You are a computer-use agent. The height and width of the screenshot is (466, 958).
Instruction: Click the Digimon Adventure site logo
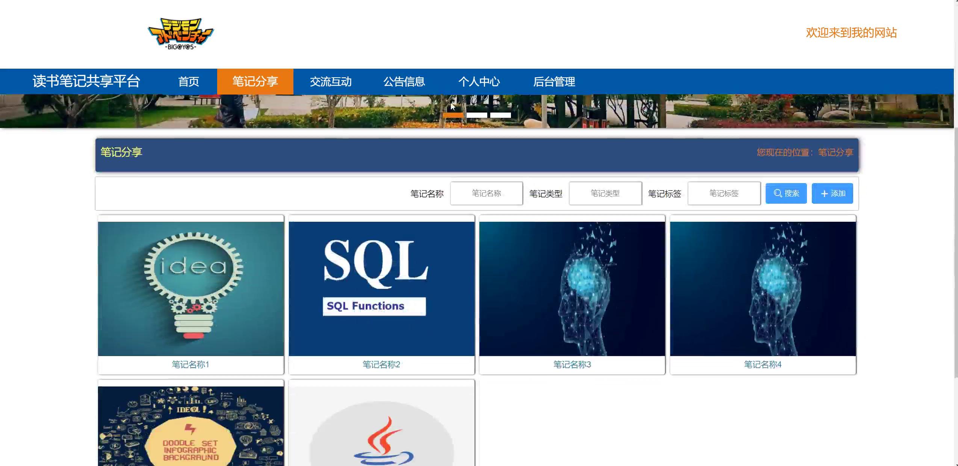[x=181, y=34]
